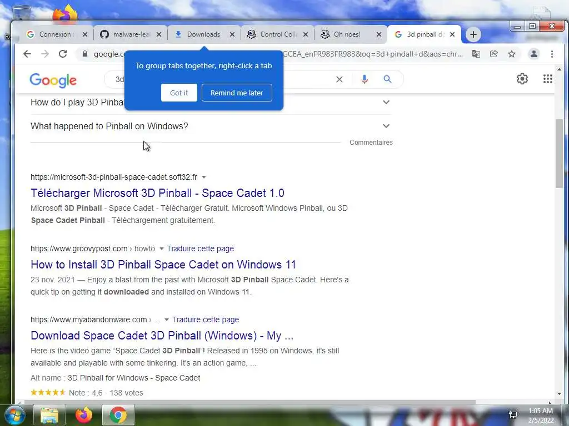The height and width of the screenshot is (426, 569).
Task: Click the Chrome taskbar icon
Action: coord(118,415)
